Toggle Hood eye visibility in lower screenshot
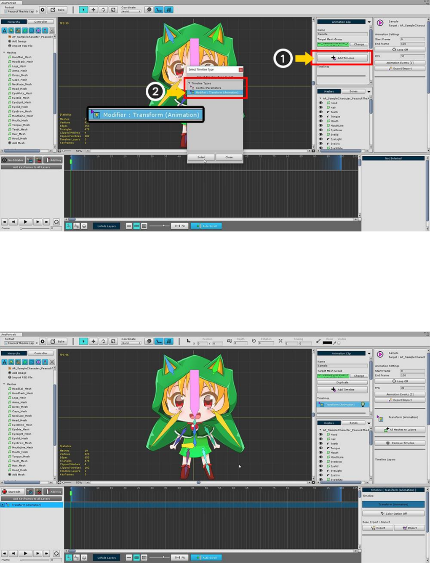Screen dimensions: 430x563 (x=320, y=435)
